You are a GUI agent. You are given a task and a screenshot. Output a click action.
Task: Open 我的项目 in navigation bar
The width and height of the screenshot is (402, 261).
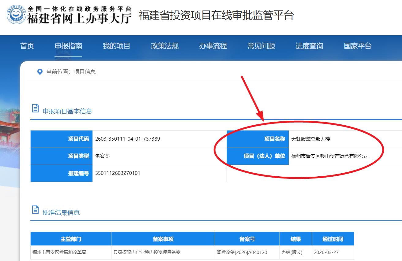[x=116, y=46]
